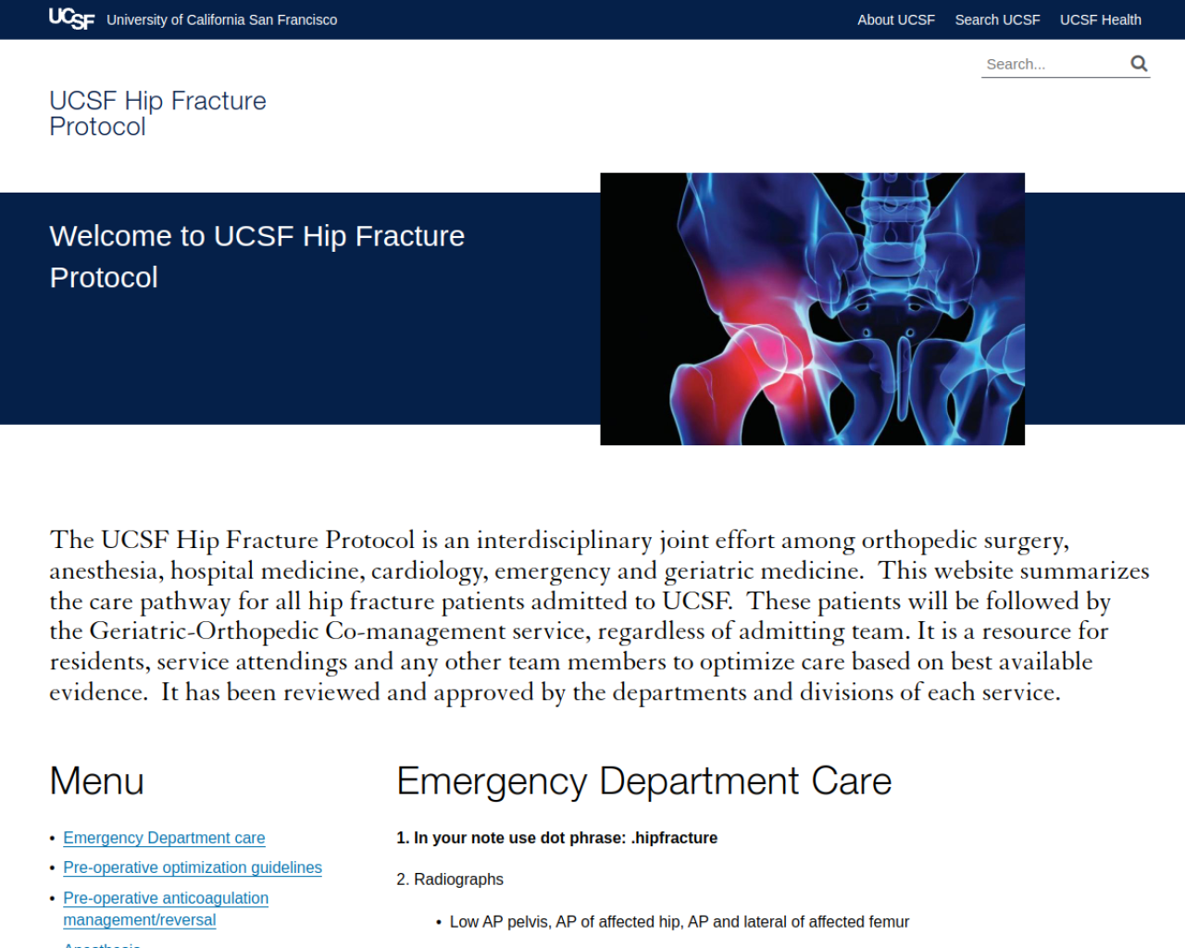Click the Menu heading
The height and width of the screenshot is (948, 1185).
[96, 781]
